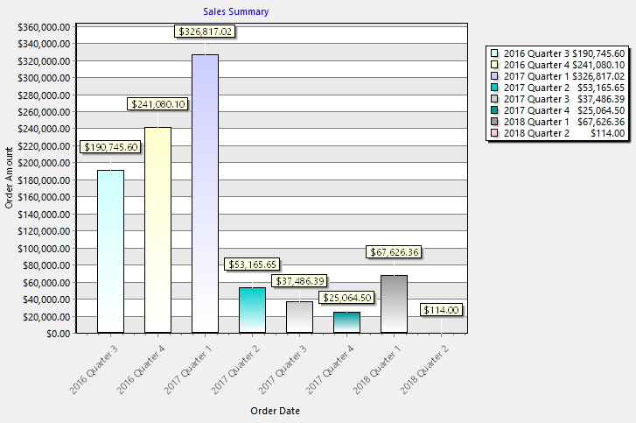Click the 2016 Quarter 4 yellow bar
The height and width of the screenshot is (423, 636).
pos(157,229)
